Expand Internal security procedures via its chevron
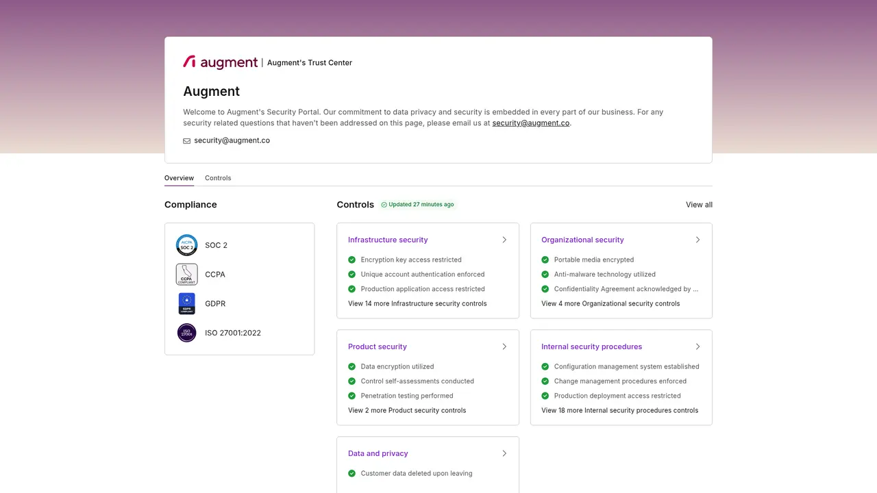The width and height of the screenshot is (877, 493). point(697,346)
